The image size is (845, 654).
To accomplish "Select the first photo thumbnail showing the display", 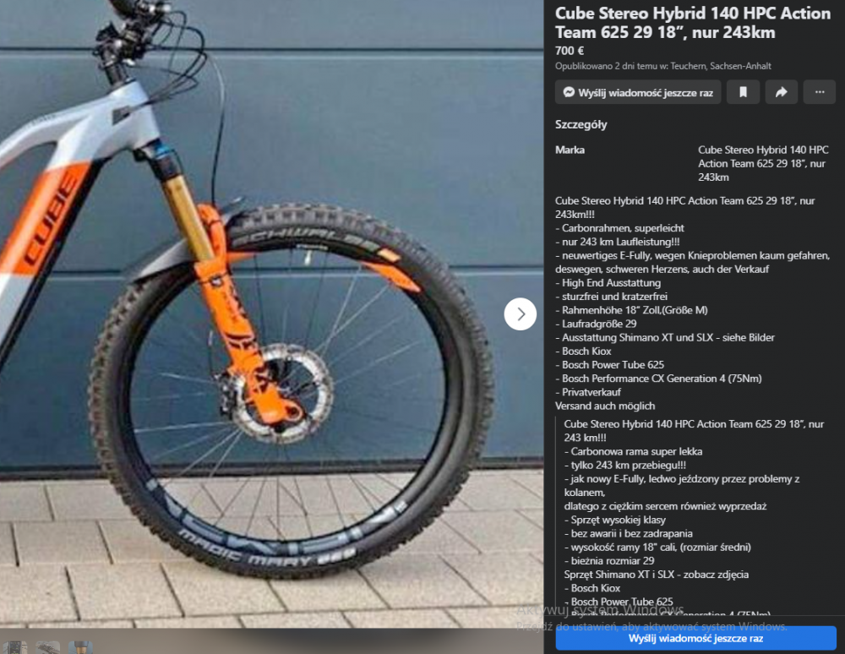I will 15,647.
